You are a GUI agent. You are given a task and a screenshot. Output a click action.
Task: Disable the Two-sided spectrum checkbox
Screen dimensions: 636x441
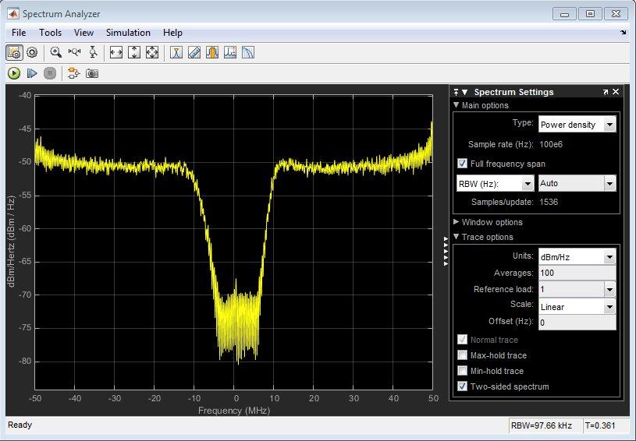(x=463, y=386)
